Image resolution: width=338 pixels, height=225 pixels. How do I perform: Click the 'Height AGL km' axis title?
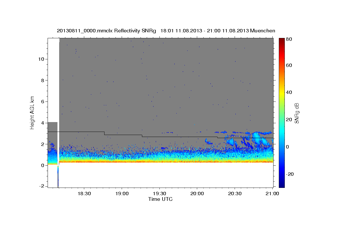coord(32,113)
